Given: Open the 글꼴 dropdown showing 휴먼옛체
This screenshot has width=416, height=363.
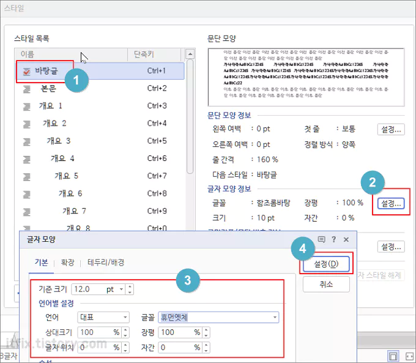Looking at the screenshot, I should pyautogui.click(x=275, y=317).
